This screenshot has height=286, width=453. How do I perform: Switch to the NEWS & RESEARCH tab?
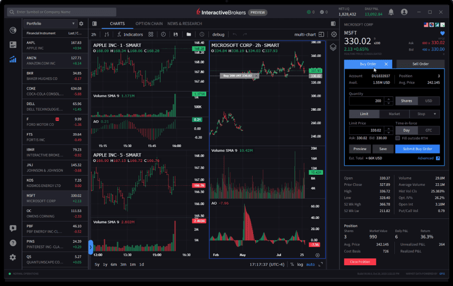click(184, 23)
